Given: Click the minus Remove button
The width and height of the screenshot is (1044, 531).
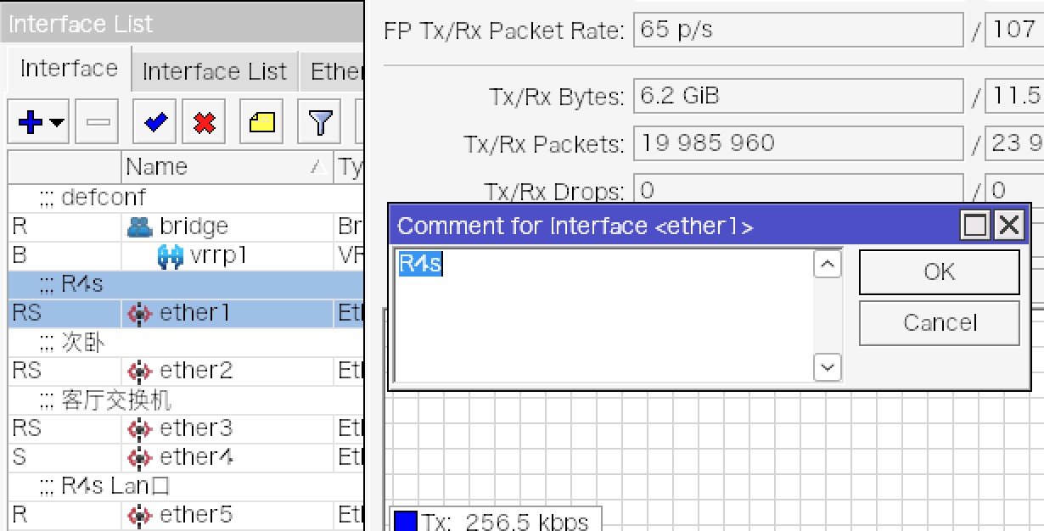Looking at the screenshot, I should point(98,123).
